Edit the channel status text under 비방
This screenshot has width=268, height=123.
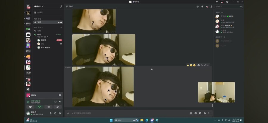coord(43,37)
